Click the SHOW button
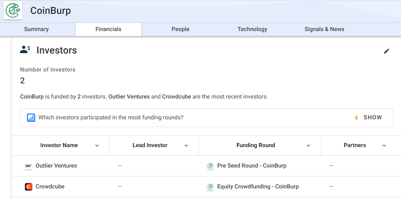 [373, 118]
